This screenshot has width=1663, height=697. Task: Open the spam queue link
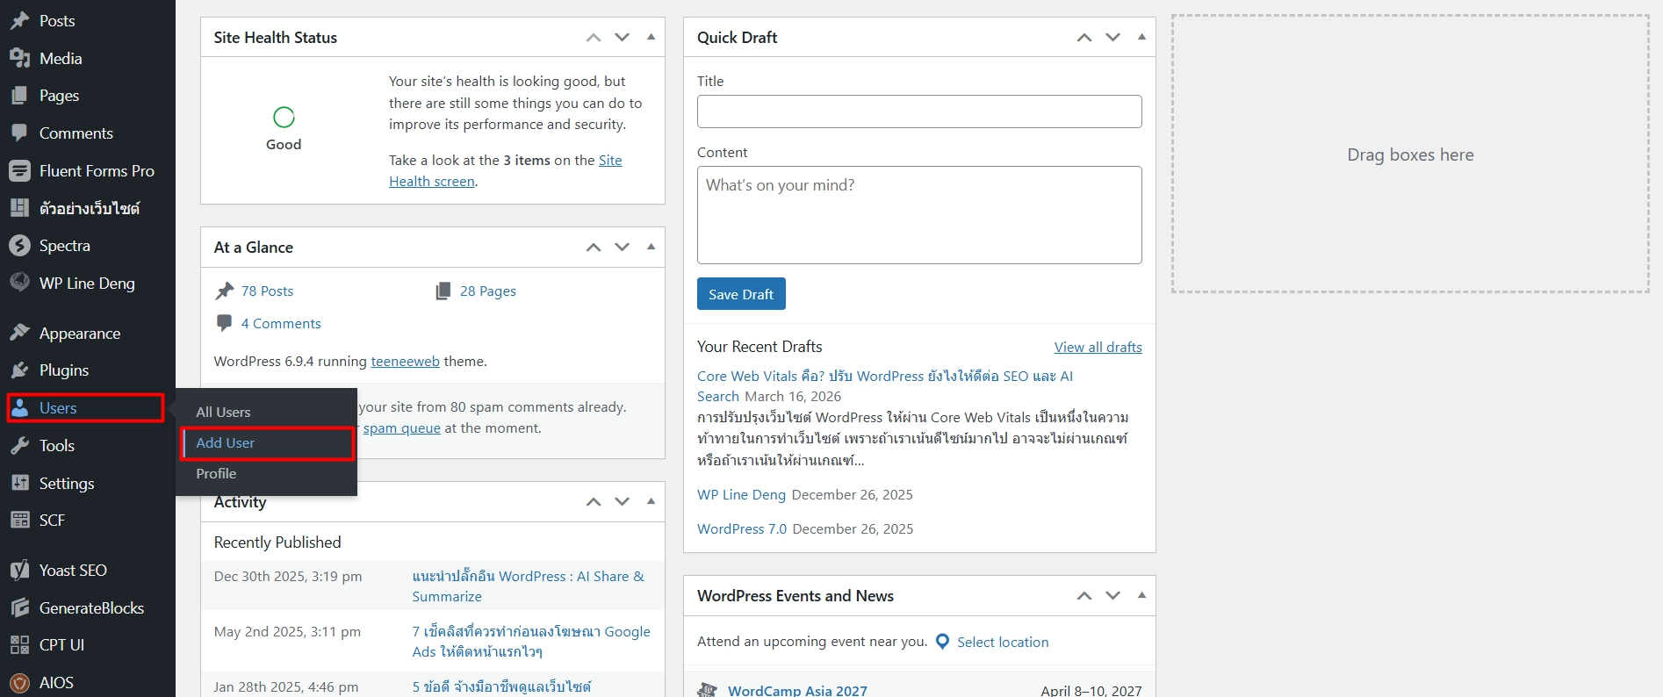pyautogui.click(x=402, y=428)
